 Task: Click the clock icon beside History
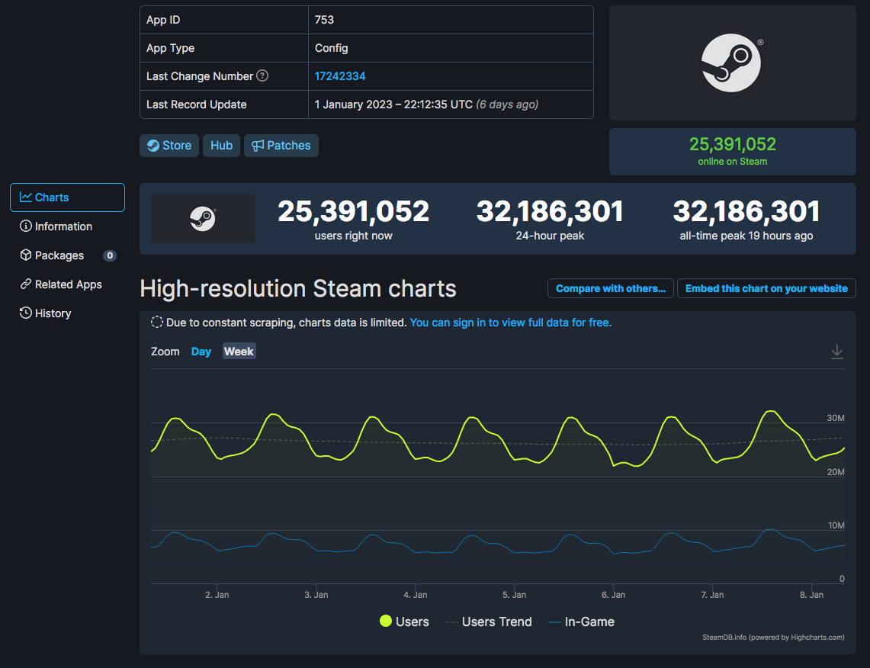(25, 313)
